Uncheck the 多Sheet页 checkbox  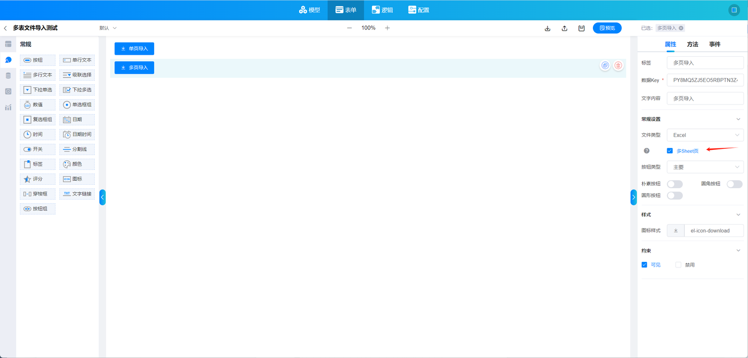pos(670,151)
